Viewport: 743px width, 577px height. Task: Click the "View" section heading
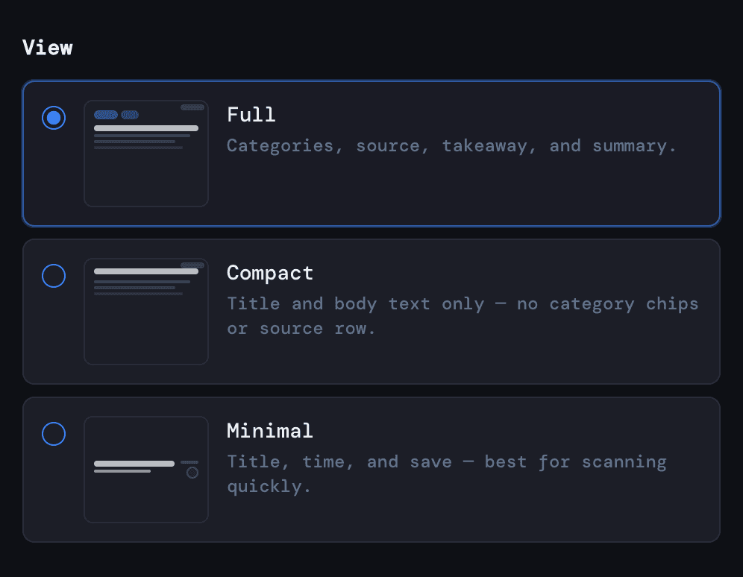48,48
